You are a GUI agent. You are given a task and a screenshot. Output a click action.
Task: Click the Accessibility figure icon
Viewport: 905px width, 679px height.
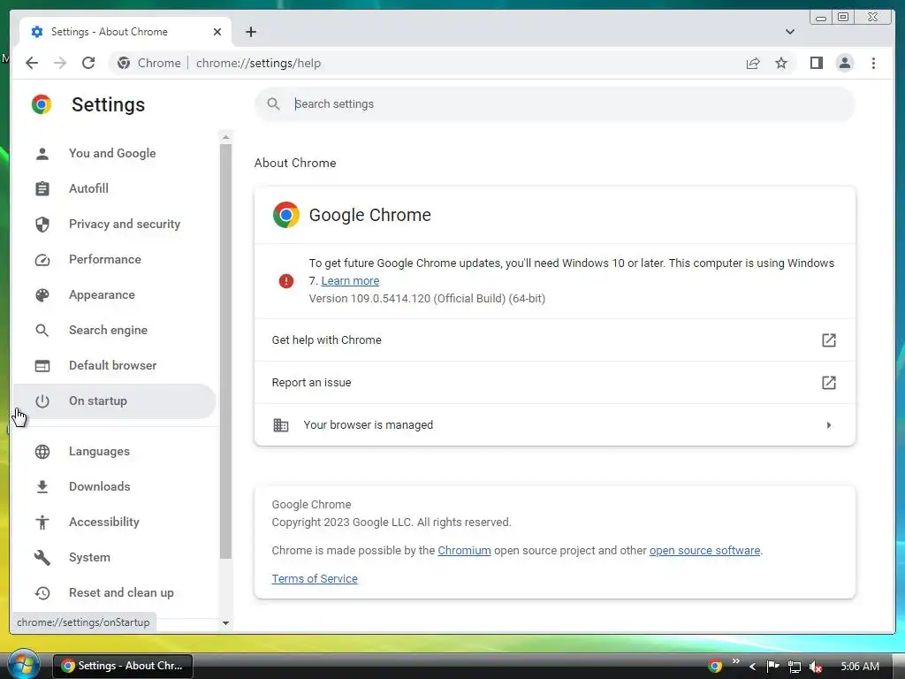[42, 522]
